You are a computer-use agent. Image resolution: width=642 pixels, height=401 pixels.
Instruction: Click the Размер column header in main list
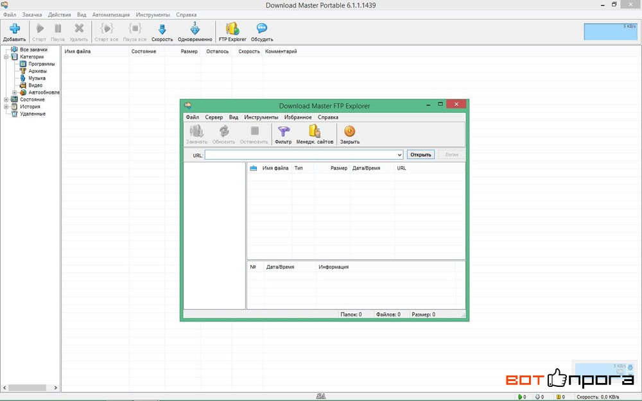pyautogui.click(x=189, y=51)
